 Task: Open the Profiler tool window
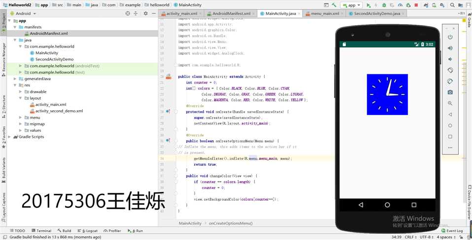(x=112, y=231)
